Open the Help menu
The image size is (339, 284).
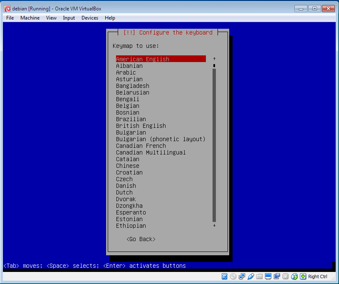click(110, 18)
